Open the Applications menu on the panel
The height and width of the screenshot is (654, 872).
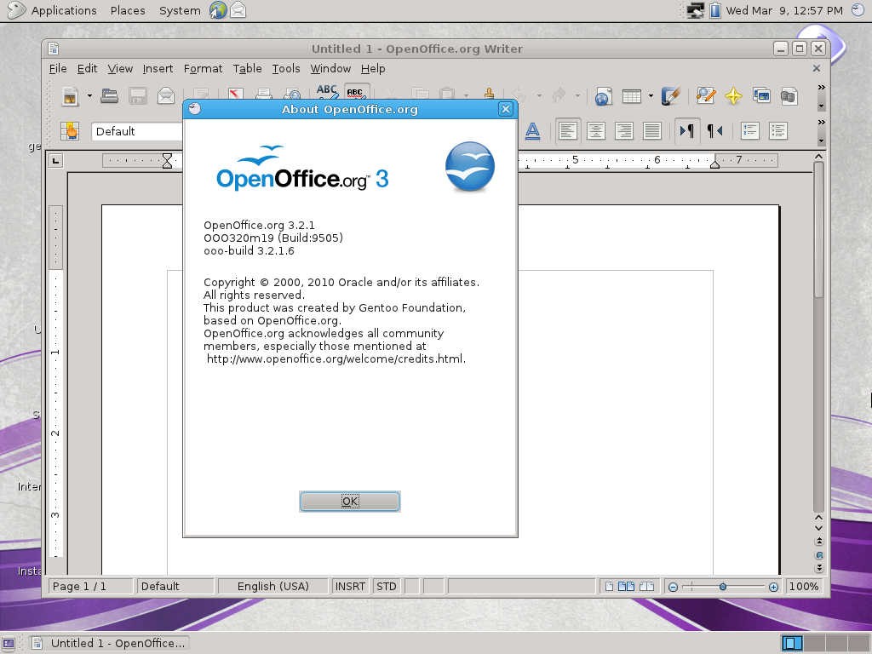62,10
